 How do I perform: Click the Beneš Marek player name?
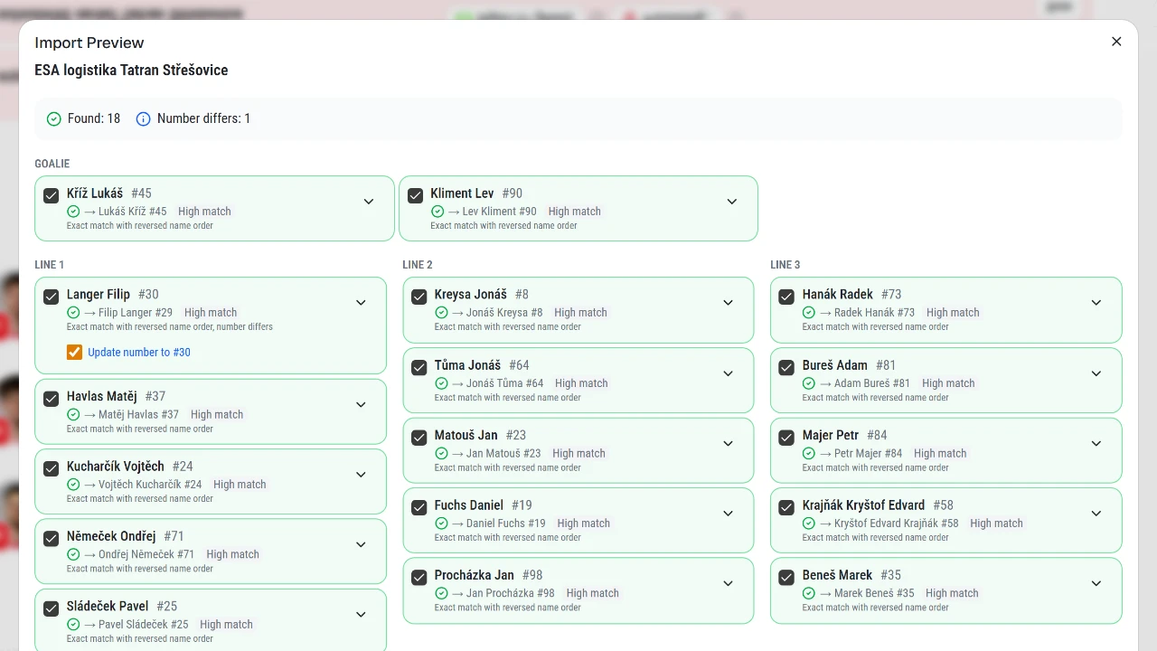(x=838, y=575)
